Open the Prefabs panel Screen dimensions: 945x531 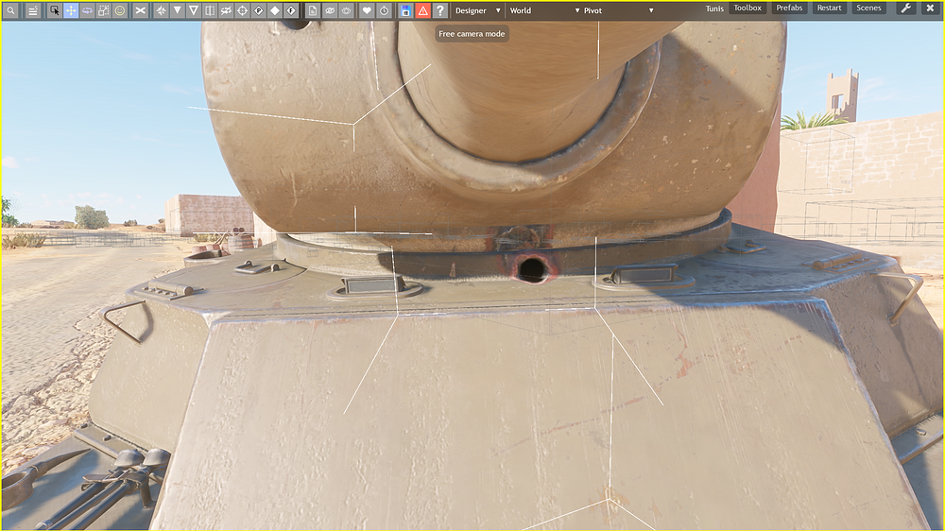789,8
